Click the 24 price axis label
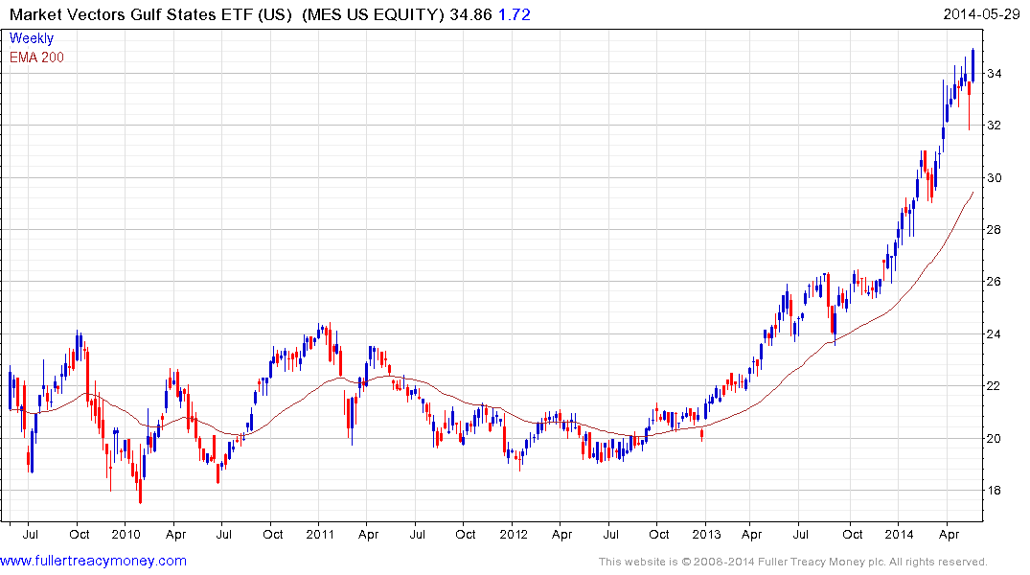The height and width of the screenshot is (575, 1030). click(x=994, y=333)
